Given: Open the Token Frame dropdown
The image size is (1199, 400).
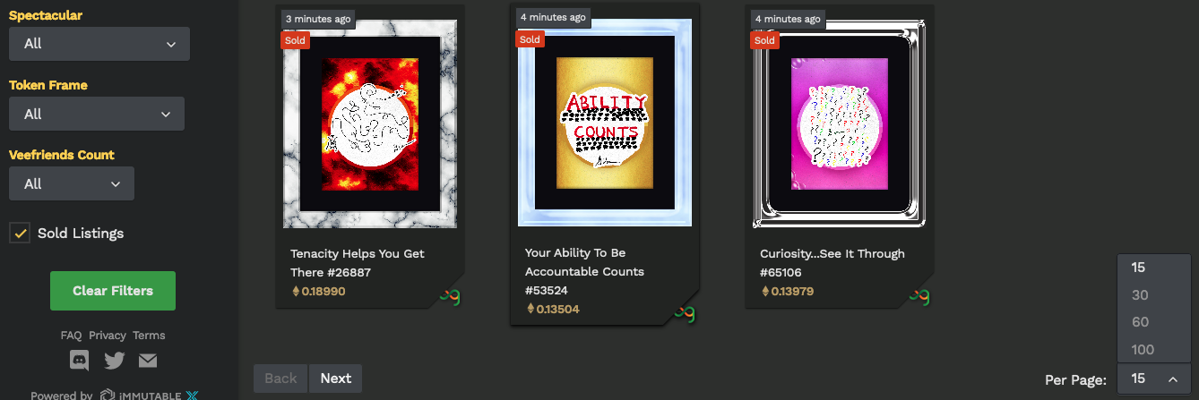Looking at the screenshot, I should (x=97, y=114).
